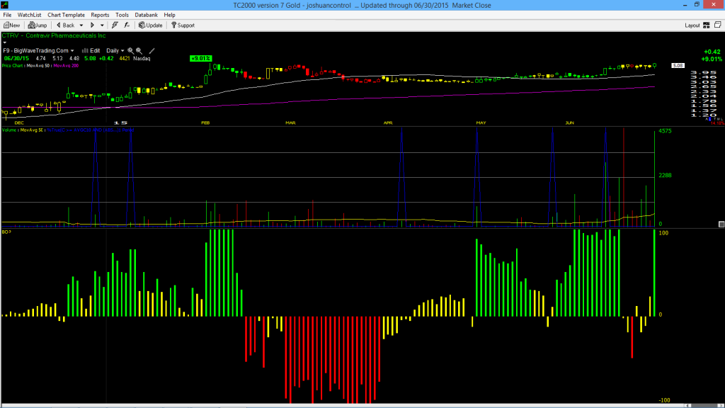This screenshot has height=408, width=725.
Task: Click the BOP indicator pane label
Action: (x=6, y=232)
